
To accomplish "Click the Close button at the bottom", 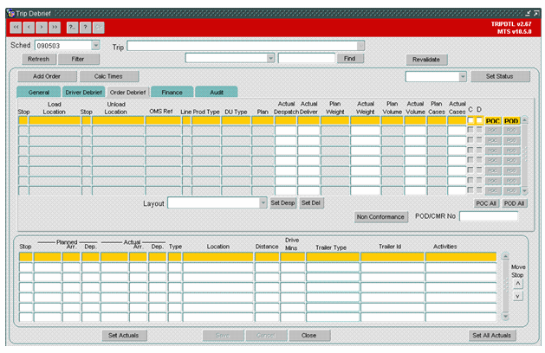I will 309,336.
